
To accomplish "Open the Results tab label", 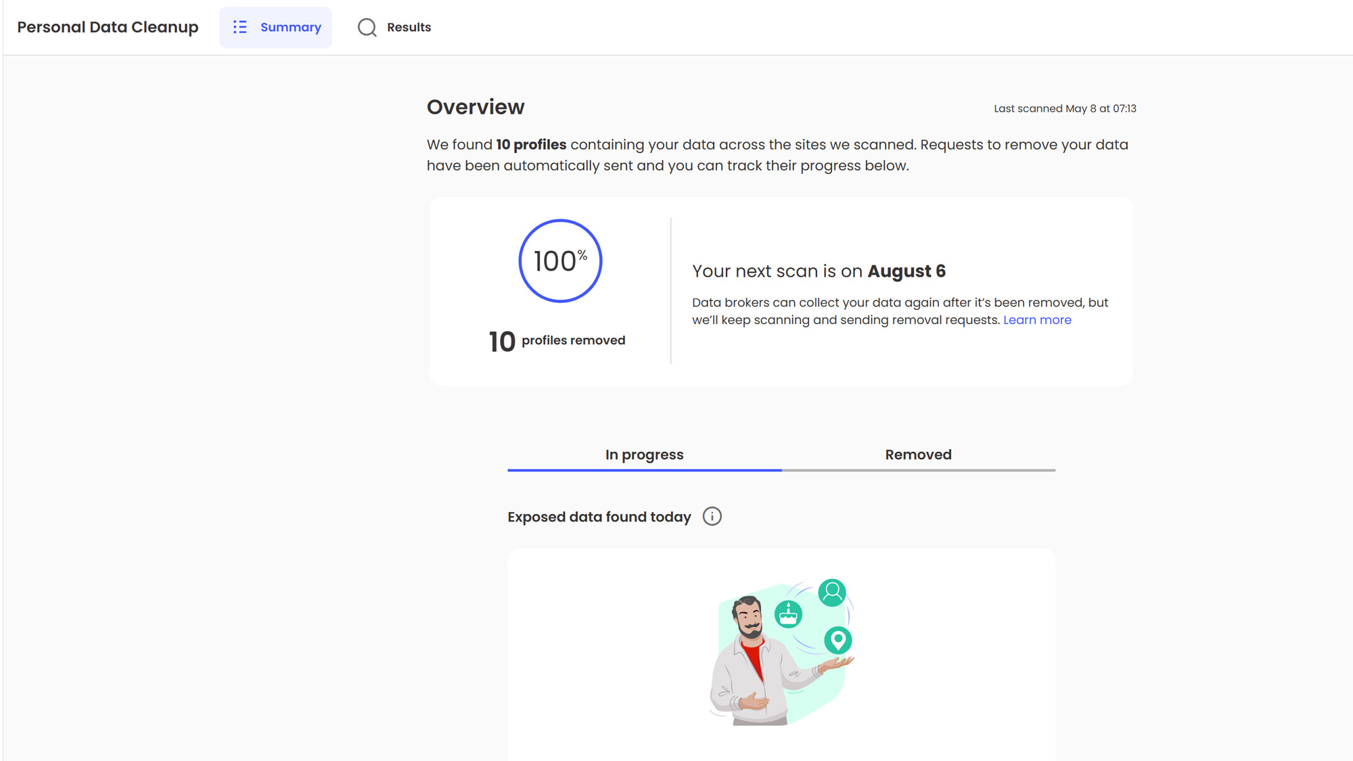I will pyautogui.click(x=409, y=27).
